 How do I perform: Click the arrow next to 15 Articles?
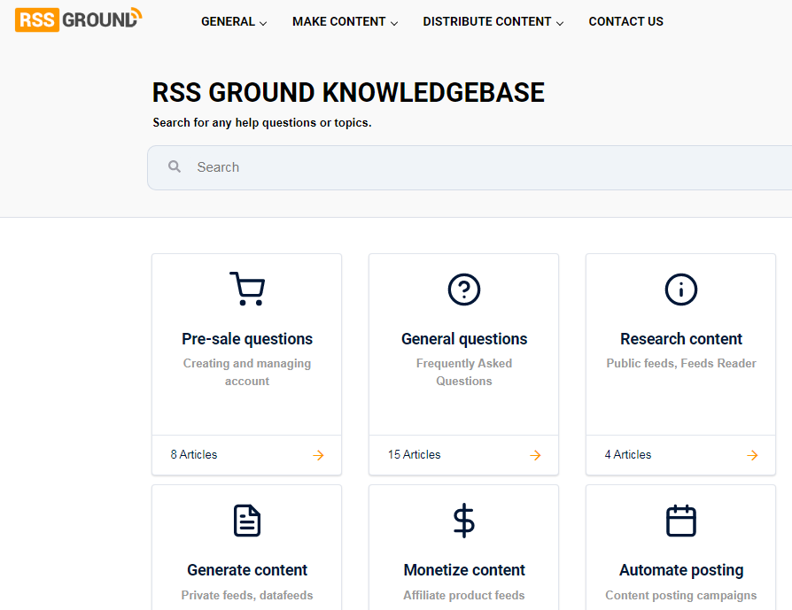[x=535, y=455]
